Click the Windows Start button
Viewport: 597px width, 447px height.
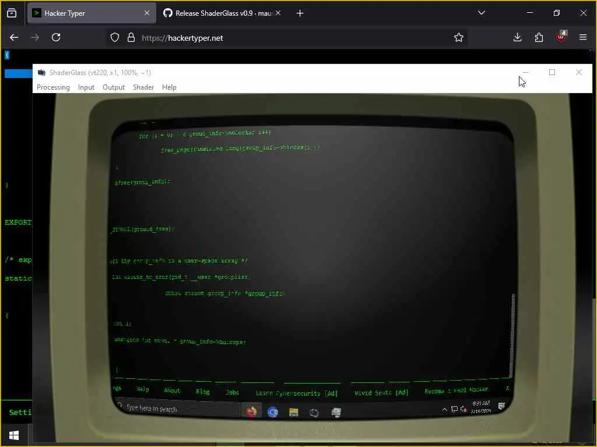pos(14,435)
